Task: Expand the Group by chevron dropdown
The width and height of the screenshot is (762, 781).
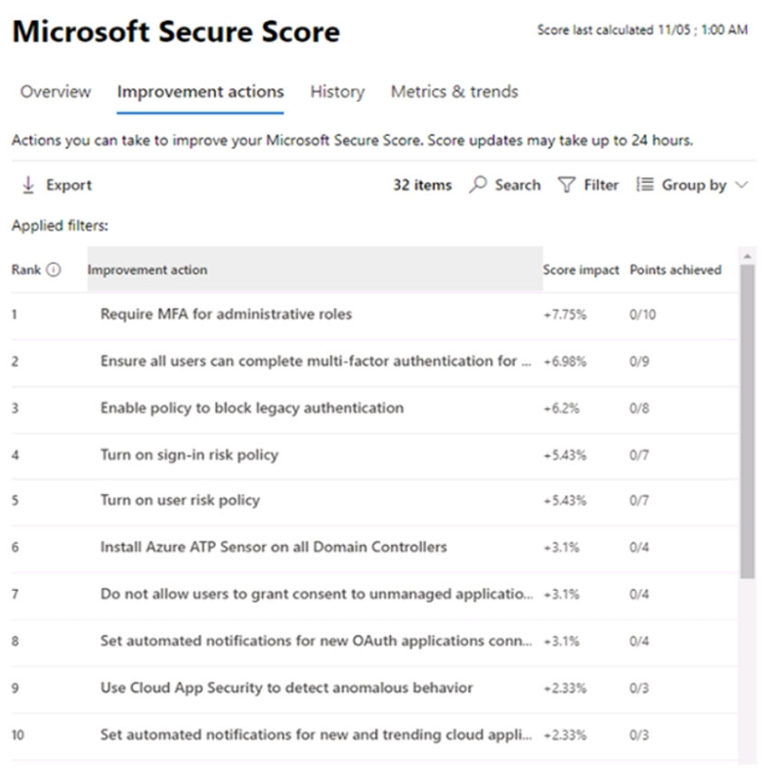Action: click(x=742, y=184)
